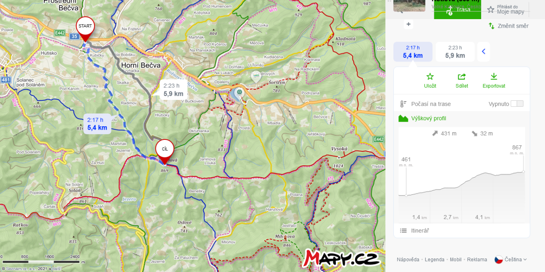The width and height of the screenshot is (545, 272).
Task: Select the 2:23 h 5,9 km route tab
Action: click(455, 51)
